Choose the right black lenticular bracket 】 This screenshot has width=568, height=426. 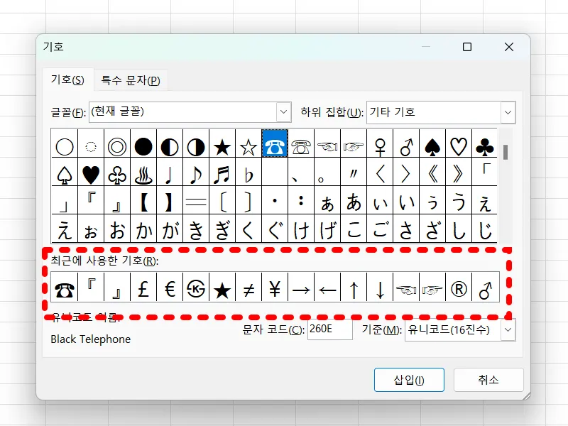click(x=170, y=200)
